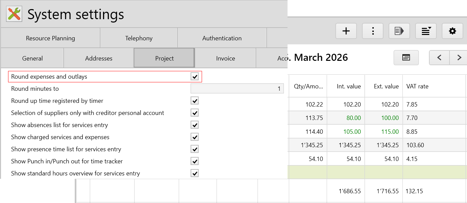This screenshot has height=203, width=467.
Task: Click the plus add entry icon
Action: click(x=346, y=31)
